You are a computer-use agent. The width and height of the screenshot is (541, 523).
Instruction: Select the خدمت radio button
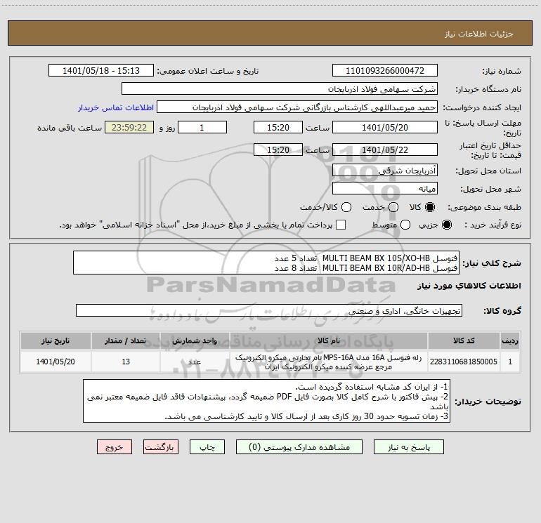(x=393, y=207)
